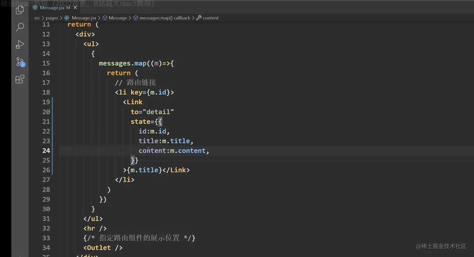Click the <div> tag on line 12
The width and height of the screenshot is (474, 257).
point(85,34)
